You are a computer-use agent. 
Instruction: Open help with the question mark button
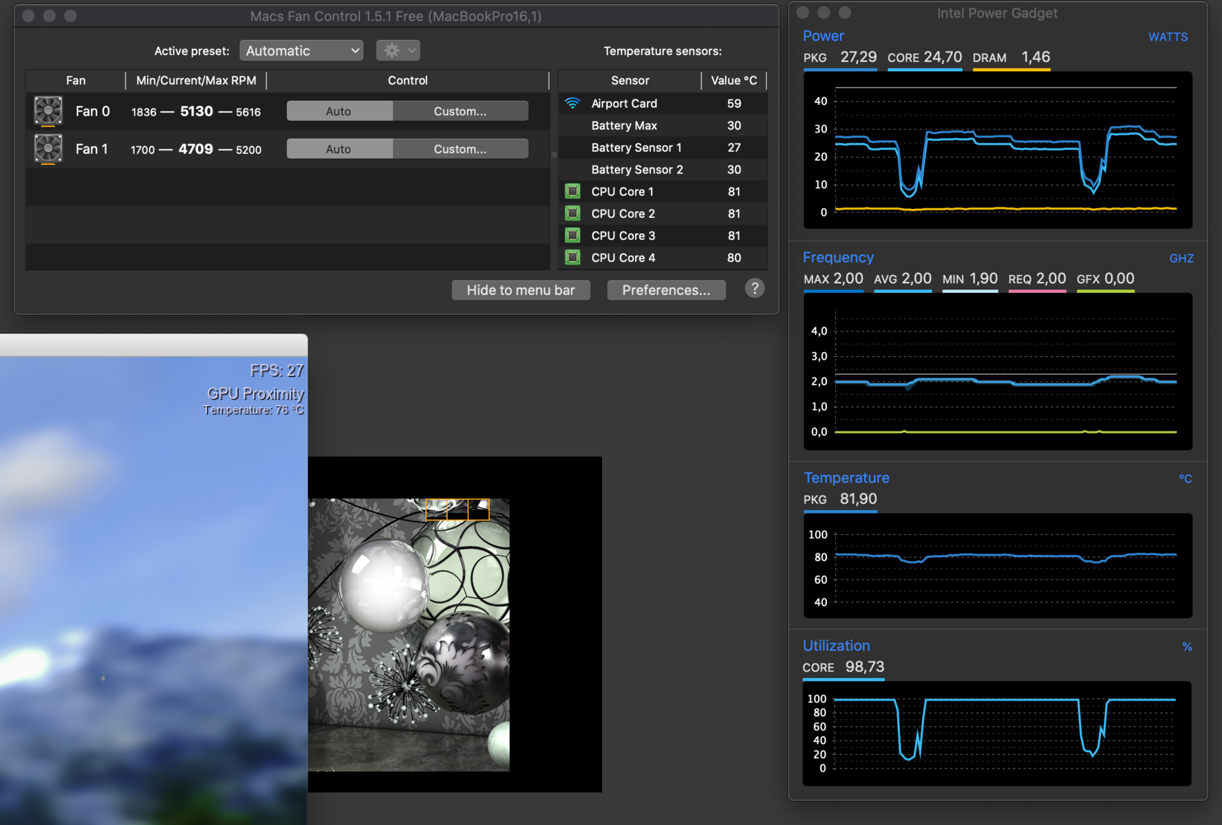point(754,289)
